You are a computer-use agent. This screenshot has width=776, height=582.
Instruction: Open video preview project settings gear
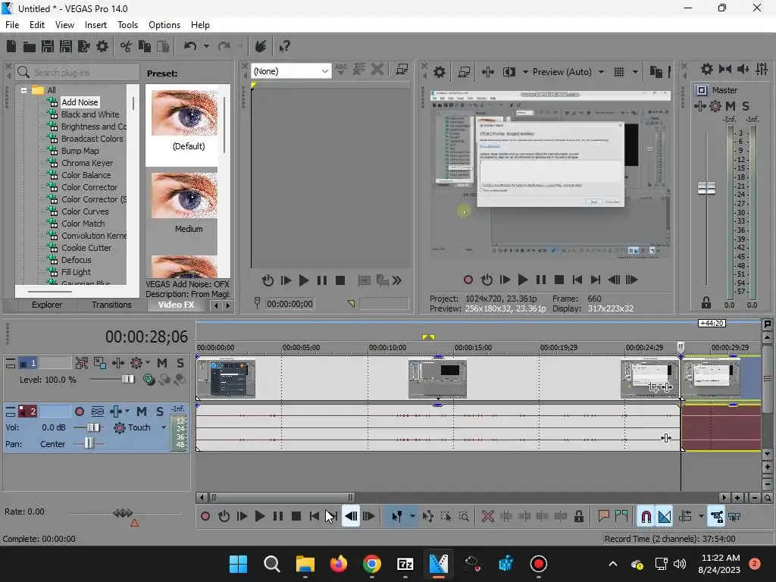440,72
